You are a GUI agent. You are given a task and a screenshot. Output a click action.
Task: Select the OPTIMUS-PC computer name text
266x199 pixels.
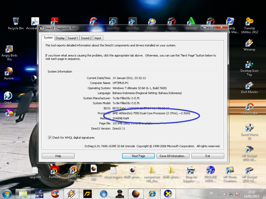tap(121, 83)
